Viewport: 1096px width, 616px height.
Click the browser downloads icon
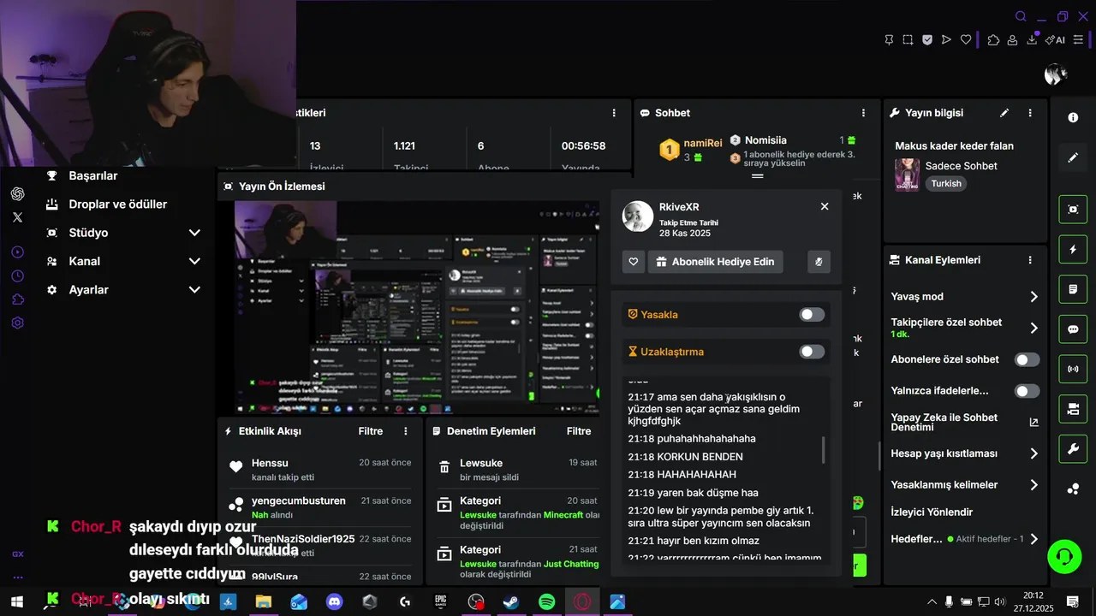[1032, 39]
